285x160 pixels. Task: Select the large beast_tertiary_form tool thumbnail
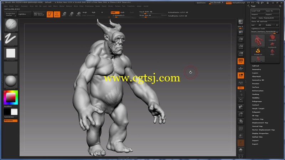[258, 41]
